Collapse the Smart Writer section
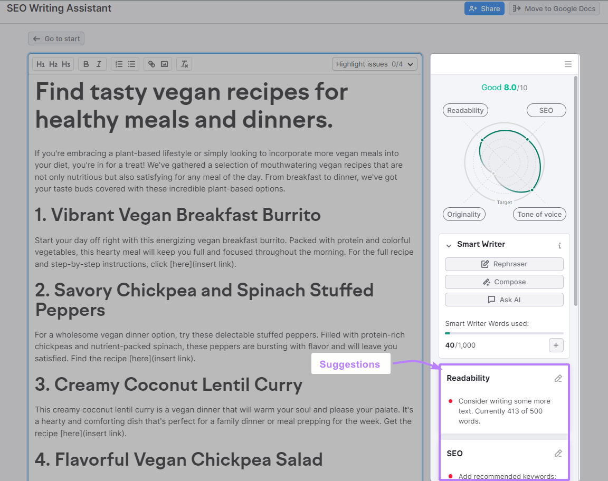 [x=449, y=244]
